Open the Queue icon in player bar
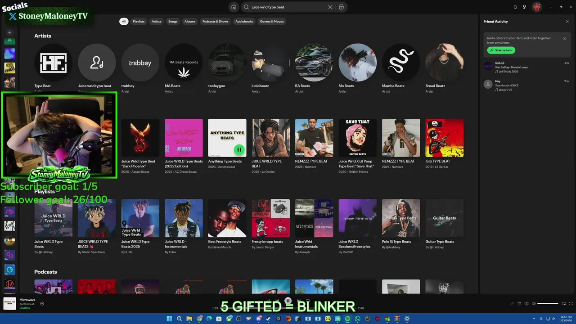 click(x=519, y=304)
